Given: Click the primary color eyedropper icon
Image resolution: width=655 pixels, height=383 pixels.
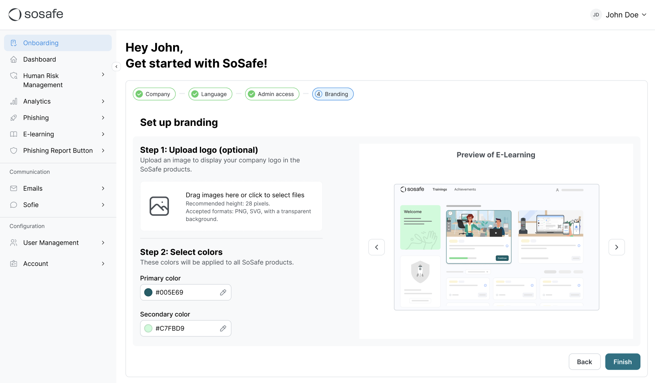Looking at the screenshot, I should (223, 292).
